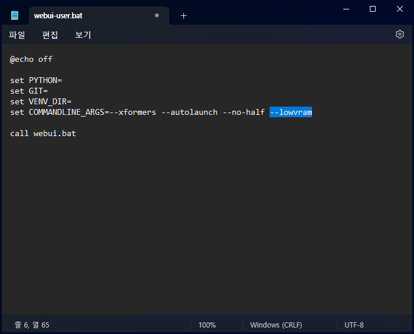Close the webui-user.bat tab via unsaved dot
Screen dimensions: 414x334
[157, 15]
